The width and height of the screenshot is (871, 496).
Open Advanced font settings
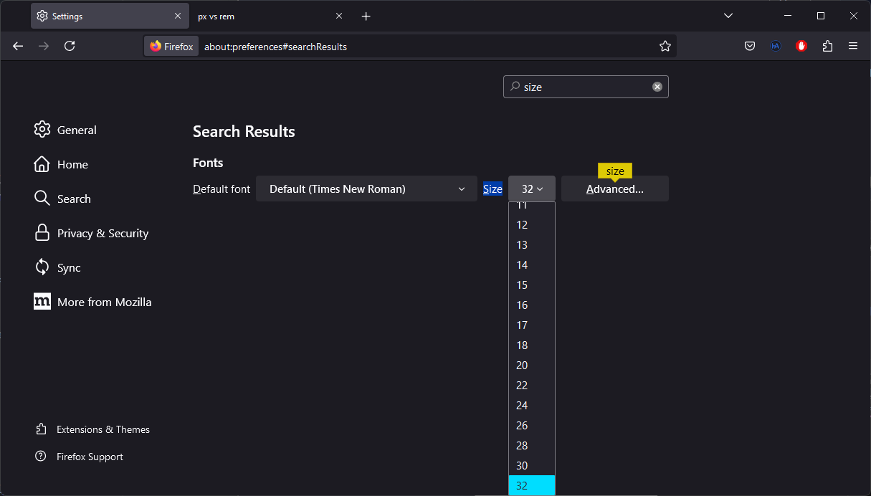pyautogui.click(x=614, y=189)
